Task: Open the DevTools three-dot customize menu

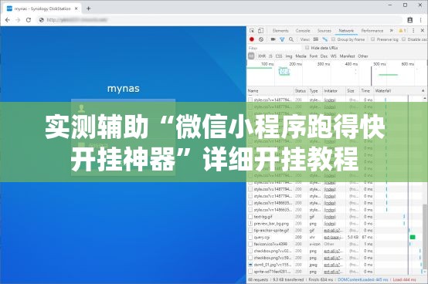Action: pyautogui.click(x=413, y=31)
